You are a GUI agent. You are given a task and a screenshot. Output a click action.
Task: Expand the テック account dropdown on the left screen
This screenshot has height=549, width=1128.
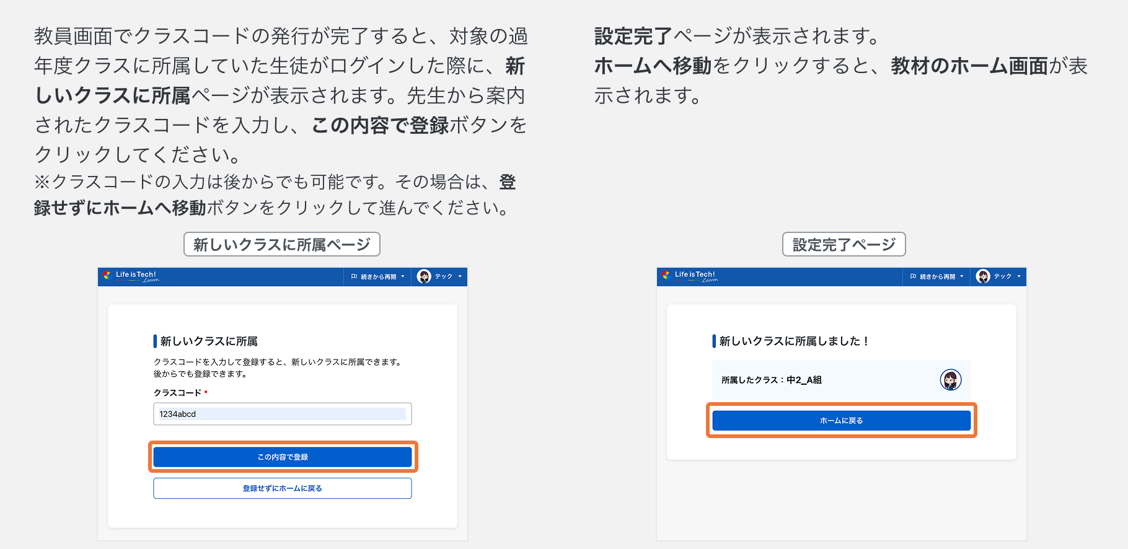[460, 276]
